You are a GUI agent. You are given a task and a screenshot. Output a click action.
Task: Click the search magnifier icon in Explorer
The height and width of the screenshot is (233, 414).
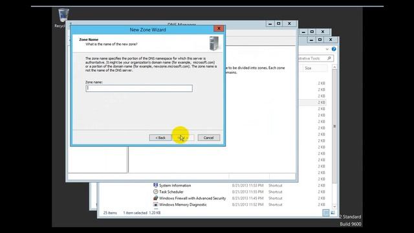(329, 58)
